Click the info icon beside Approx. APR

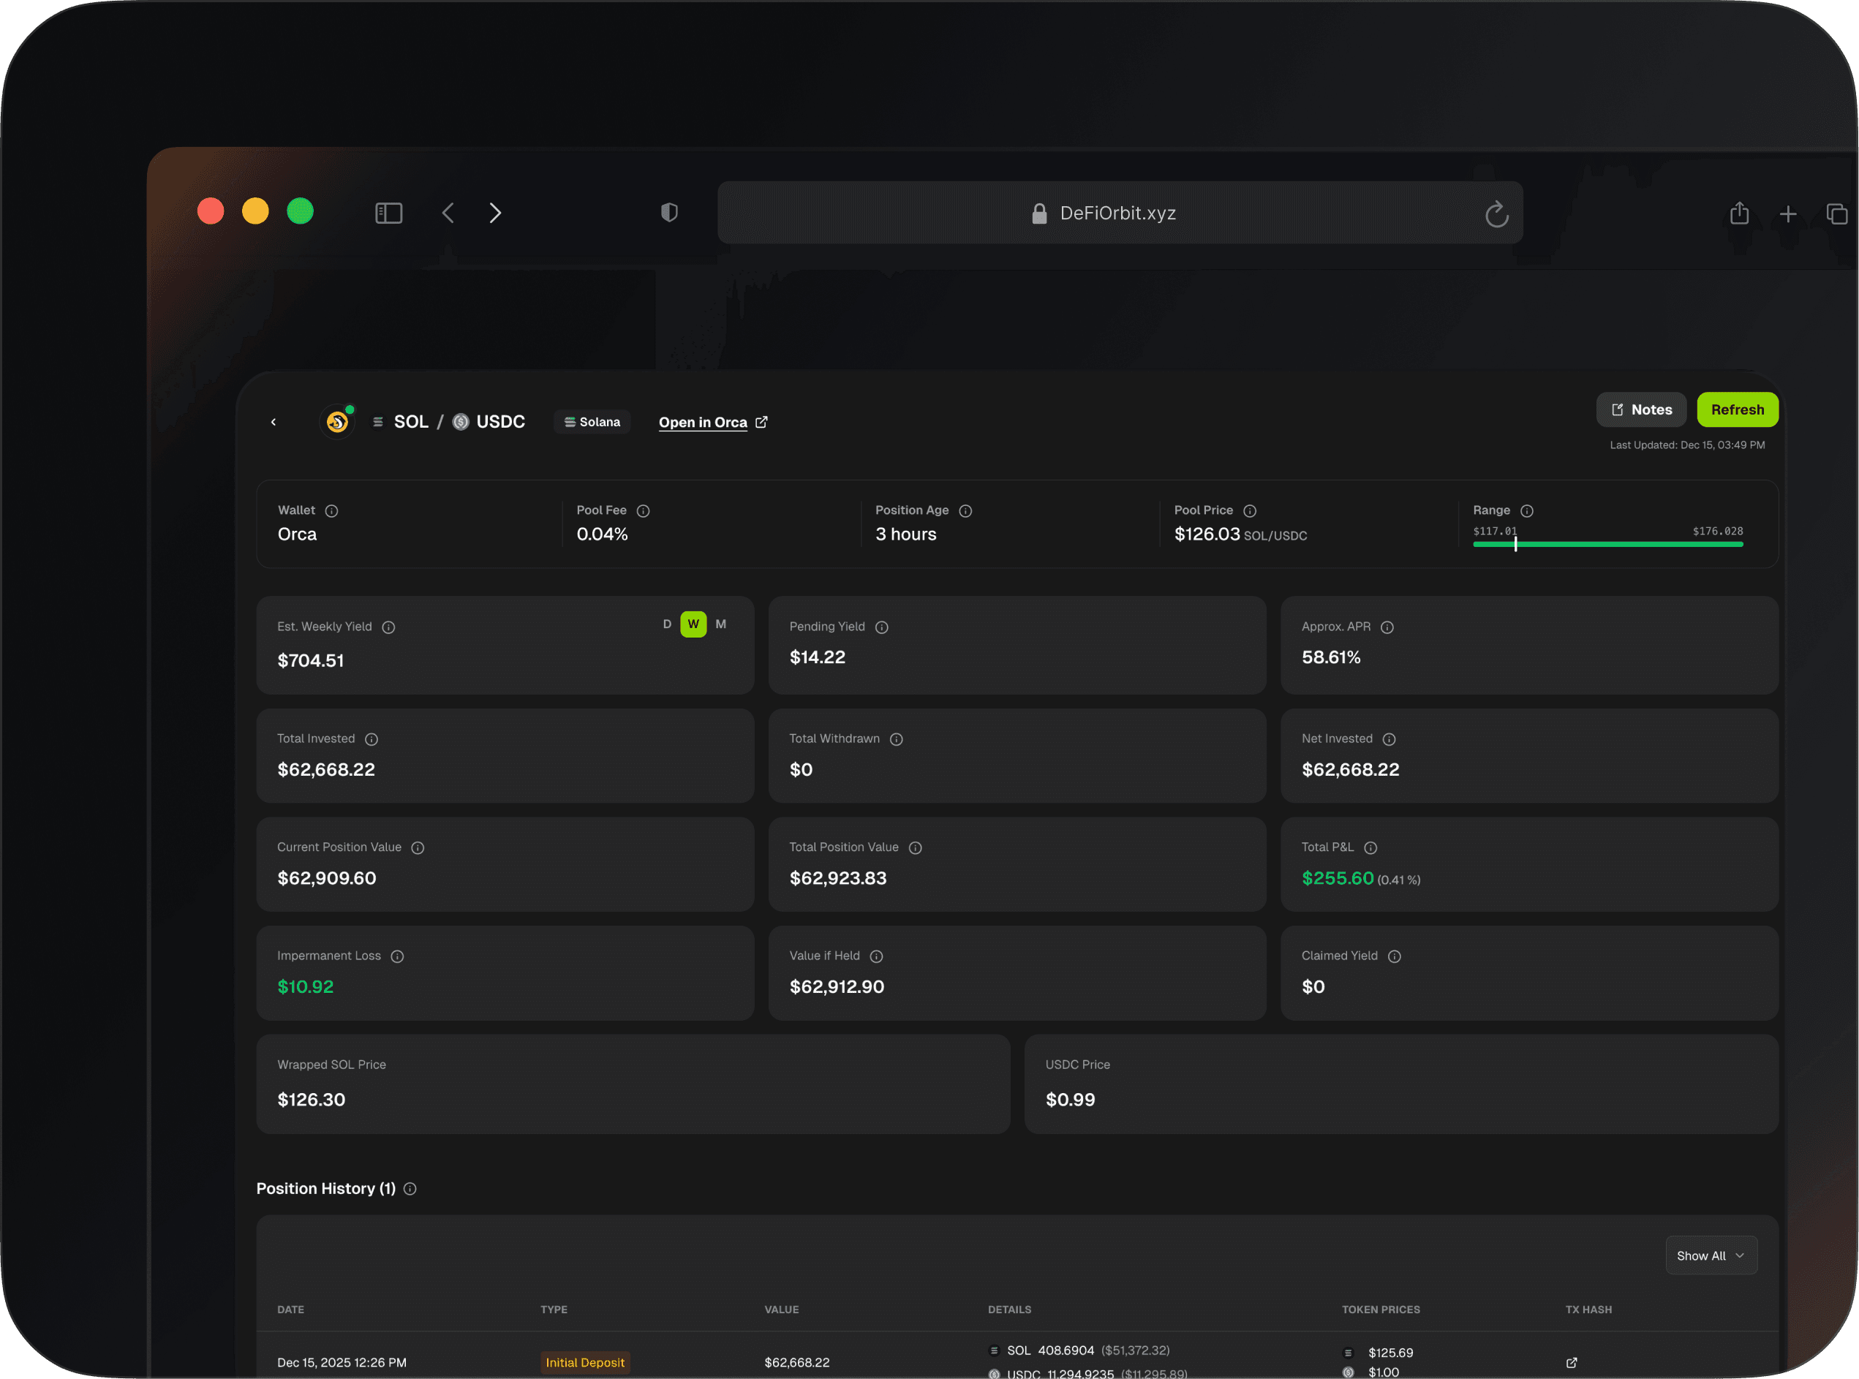[x=1387, y=628]
